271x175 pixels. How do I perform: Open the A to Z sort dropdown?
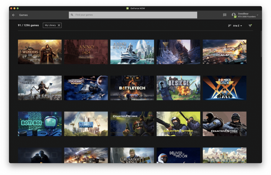click(x=235, y=26)
